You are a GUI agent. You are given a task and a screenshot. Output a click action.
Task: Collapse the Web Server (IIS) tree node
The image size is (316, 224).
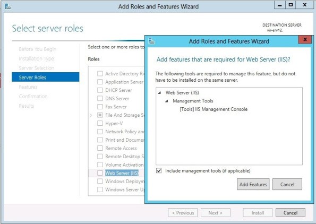[160, 93]
